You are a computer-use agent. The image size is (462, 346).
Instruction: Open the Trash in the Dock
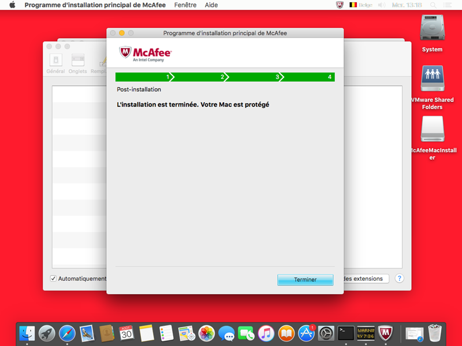pyautogui.click(x=435, y=333)
